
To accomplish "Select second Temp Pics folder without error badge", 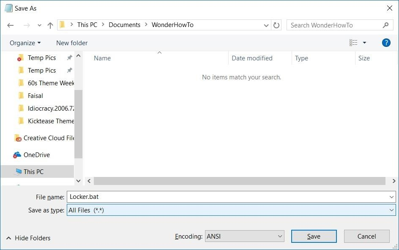I will pyautogui.click(x=41, y=71).
